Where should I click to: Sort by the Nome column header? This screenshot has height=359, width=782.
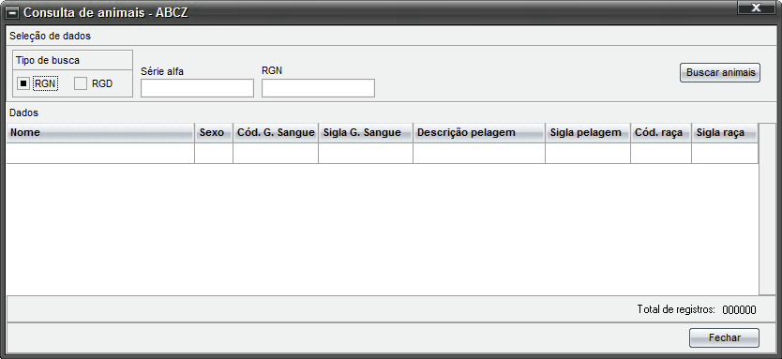[100, 132]
